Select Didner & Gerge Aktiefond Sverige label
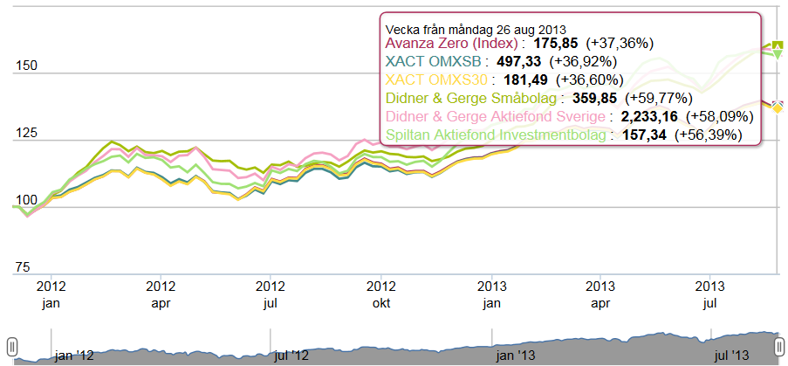This screenshot has height=366, width=788. 495,117
